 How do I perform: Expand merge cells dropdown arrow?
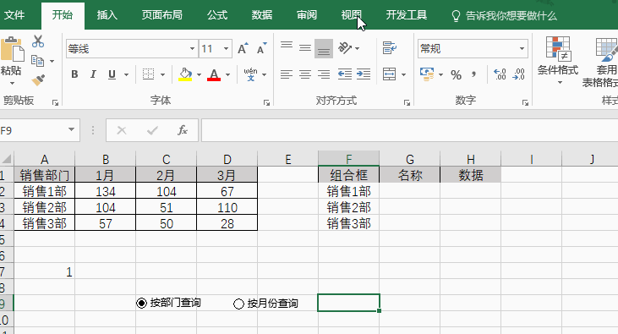click(403, 74)
